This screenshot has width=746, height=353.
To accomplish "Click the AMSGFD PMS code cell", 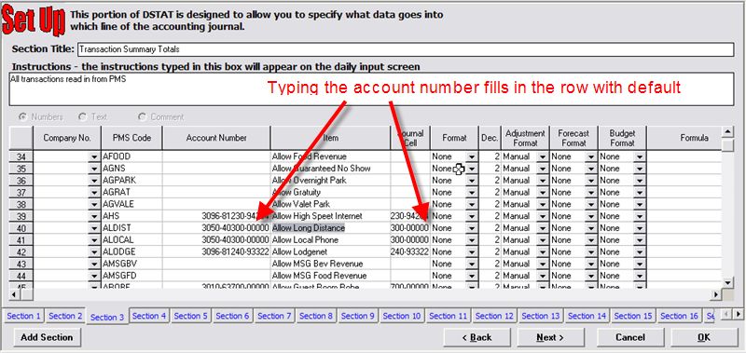I will tap(131, 276).
